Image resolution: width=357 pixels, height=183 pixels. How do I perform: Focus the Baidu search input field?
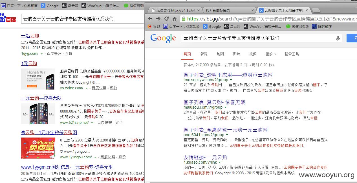[82, 19]
